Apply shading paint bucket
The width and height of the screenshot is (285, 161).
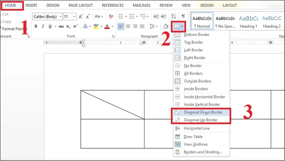[165, 26]
